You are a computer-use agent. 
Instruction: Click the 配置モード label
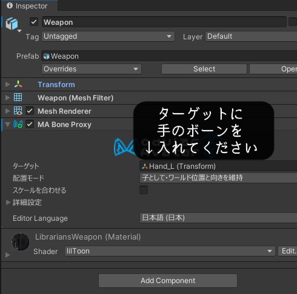pyautogui.click(x=28, y=178)
